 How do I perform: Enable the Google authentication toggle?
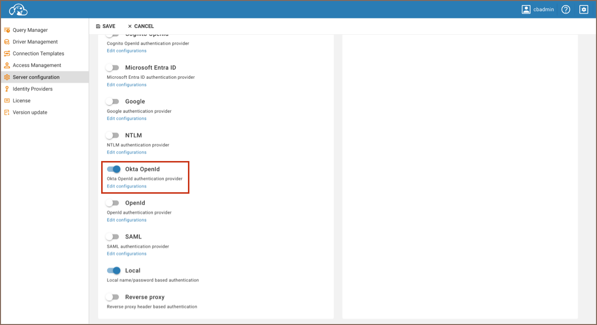click(x=113, y=102)
